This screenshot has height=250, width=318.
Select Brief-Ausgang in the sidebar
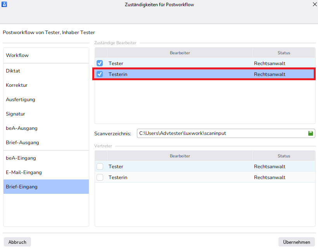point(22,143)
